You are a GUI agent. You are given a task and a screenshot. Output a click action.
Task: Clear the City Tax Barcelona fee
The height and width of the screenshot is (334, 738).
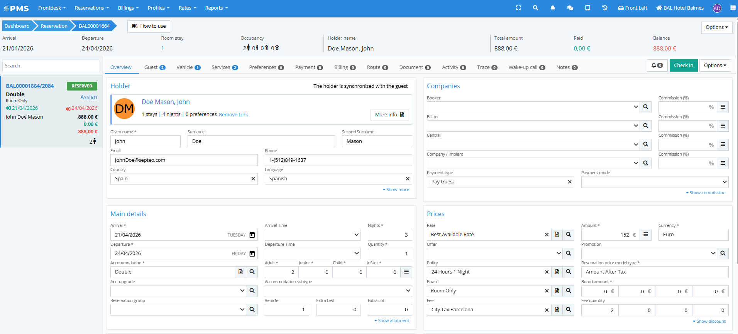point(547,310)
